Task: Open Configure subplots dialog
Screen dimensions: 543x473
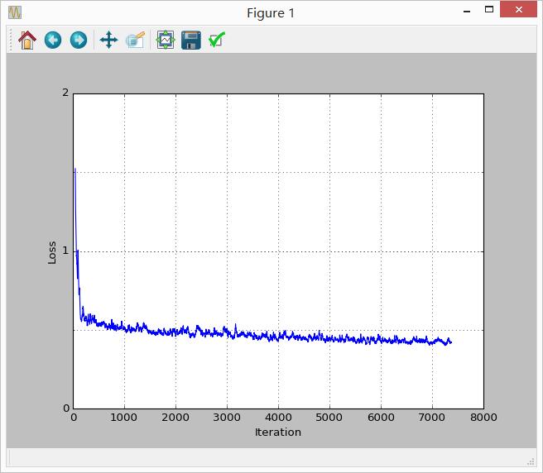Action: pyautogui.click(x=166, y=40)
